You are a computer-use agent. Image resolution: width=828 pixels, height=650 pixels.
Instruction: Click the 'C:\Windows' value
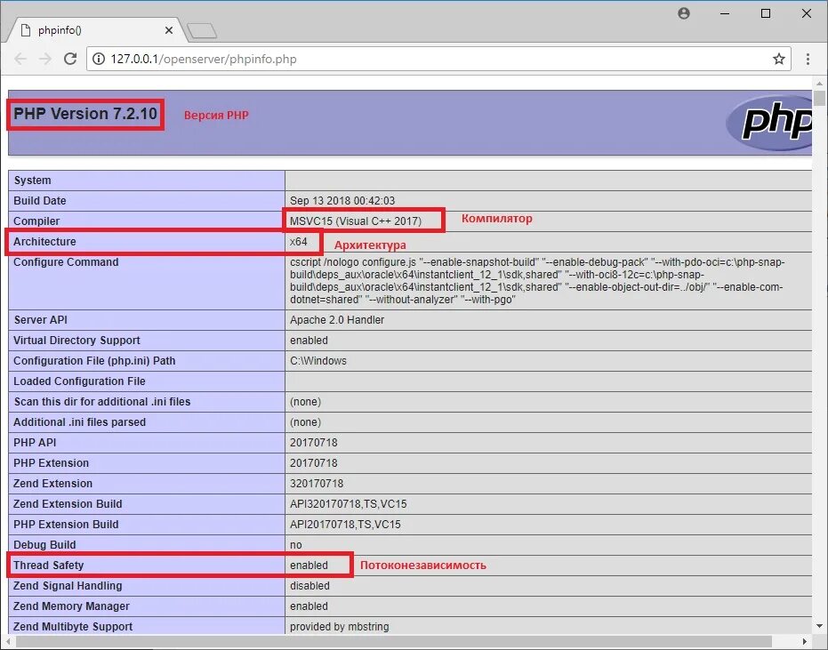(x=318, y=361)
